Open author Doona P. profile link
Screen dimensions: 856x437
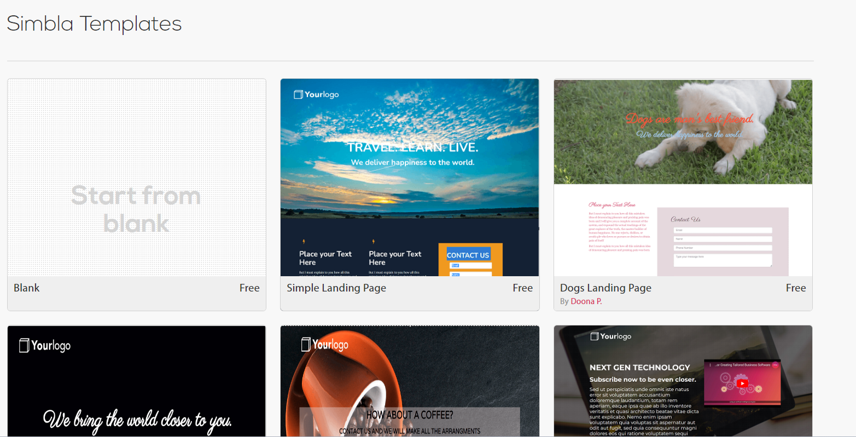click(586, 301)
